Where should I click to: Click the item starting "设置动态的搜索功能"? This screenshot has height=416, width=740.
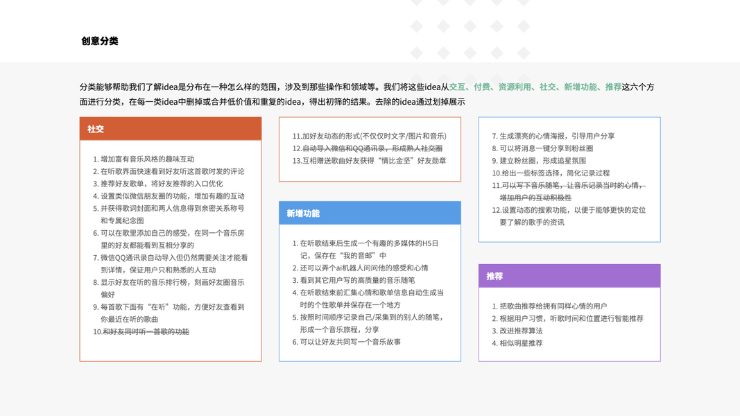[569, 216]
